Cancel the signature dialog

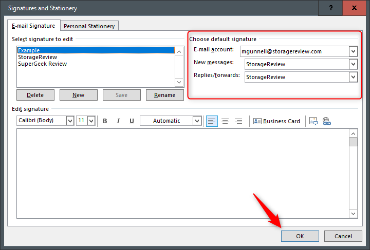click(x=343, y=236)
